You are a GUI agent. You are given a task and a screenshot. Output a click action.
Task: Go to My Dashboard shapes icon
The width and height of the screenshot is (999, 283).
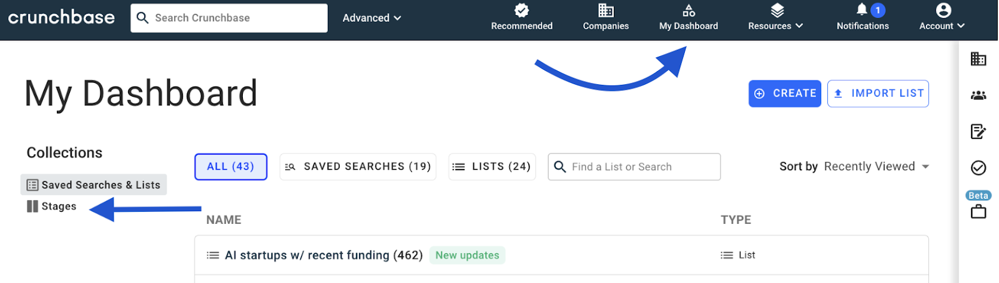pos(689,10)
